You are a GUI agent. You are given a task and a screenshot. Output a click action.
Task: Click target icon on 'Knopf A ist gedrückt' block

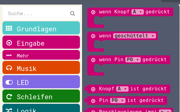[x=93, y=89]
